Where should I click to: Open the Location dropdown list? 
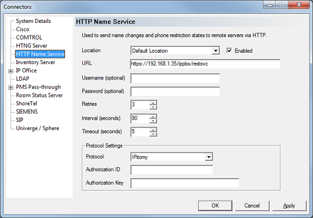[215, 50]
